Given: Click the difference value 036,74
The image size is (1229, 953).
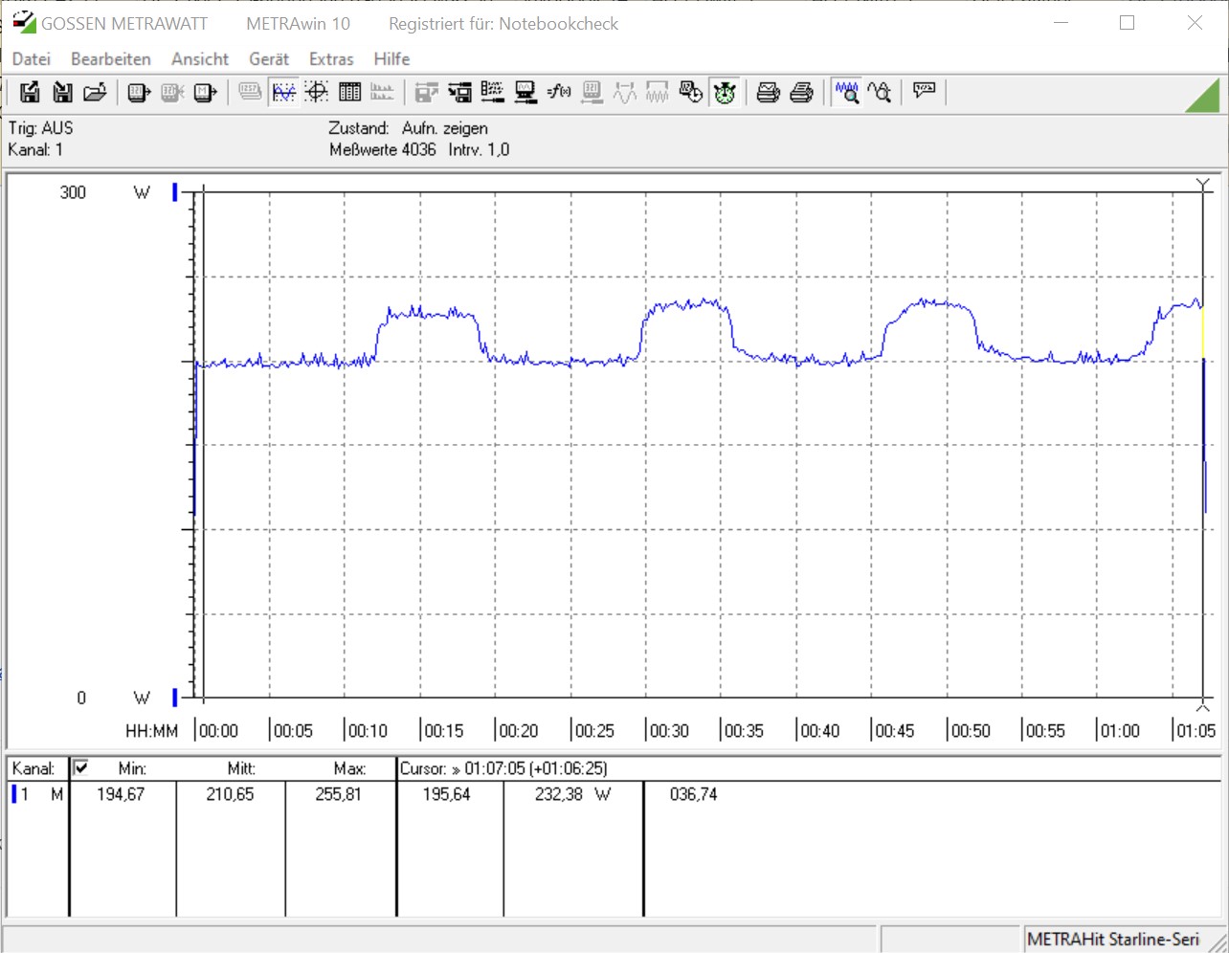Looking at the screenshot, I should point(694,794).
